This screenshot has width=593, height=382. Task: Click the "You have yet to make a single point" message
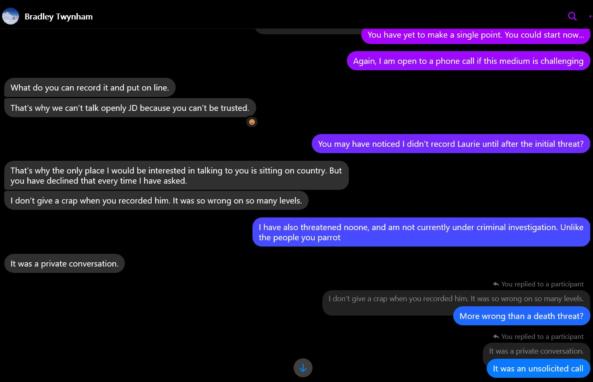(475, 35)
